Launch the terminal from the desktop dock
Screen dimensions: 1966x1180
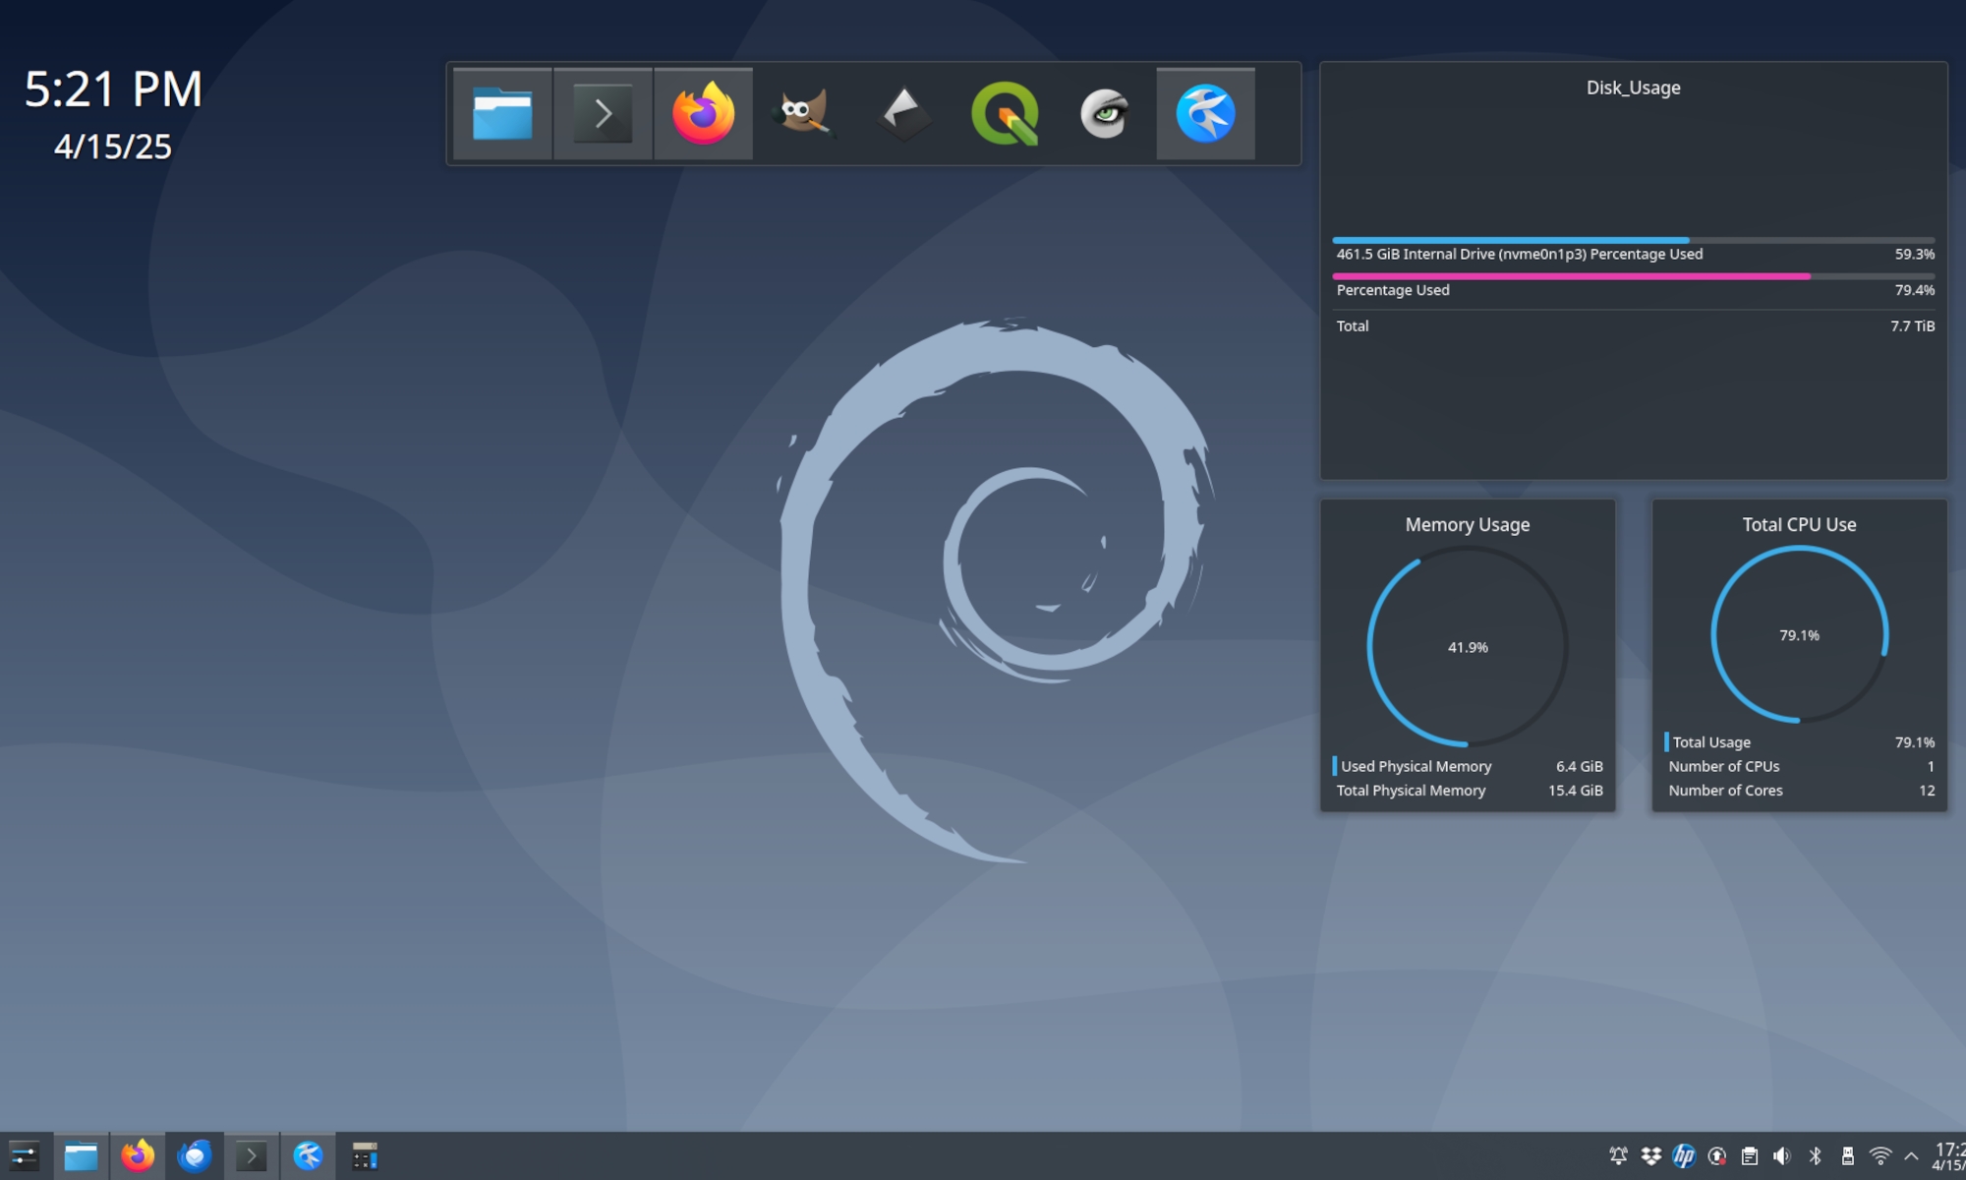[x=603, y=114]
